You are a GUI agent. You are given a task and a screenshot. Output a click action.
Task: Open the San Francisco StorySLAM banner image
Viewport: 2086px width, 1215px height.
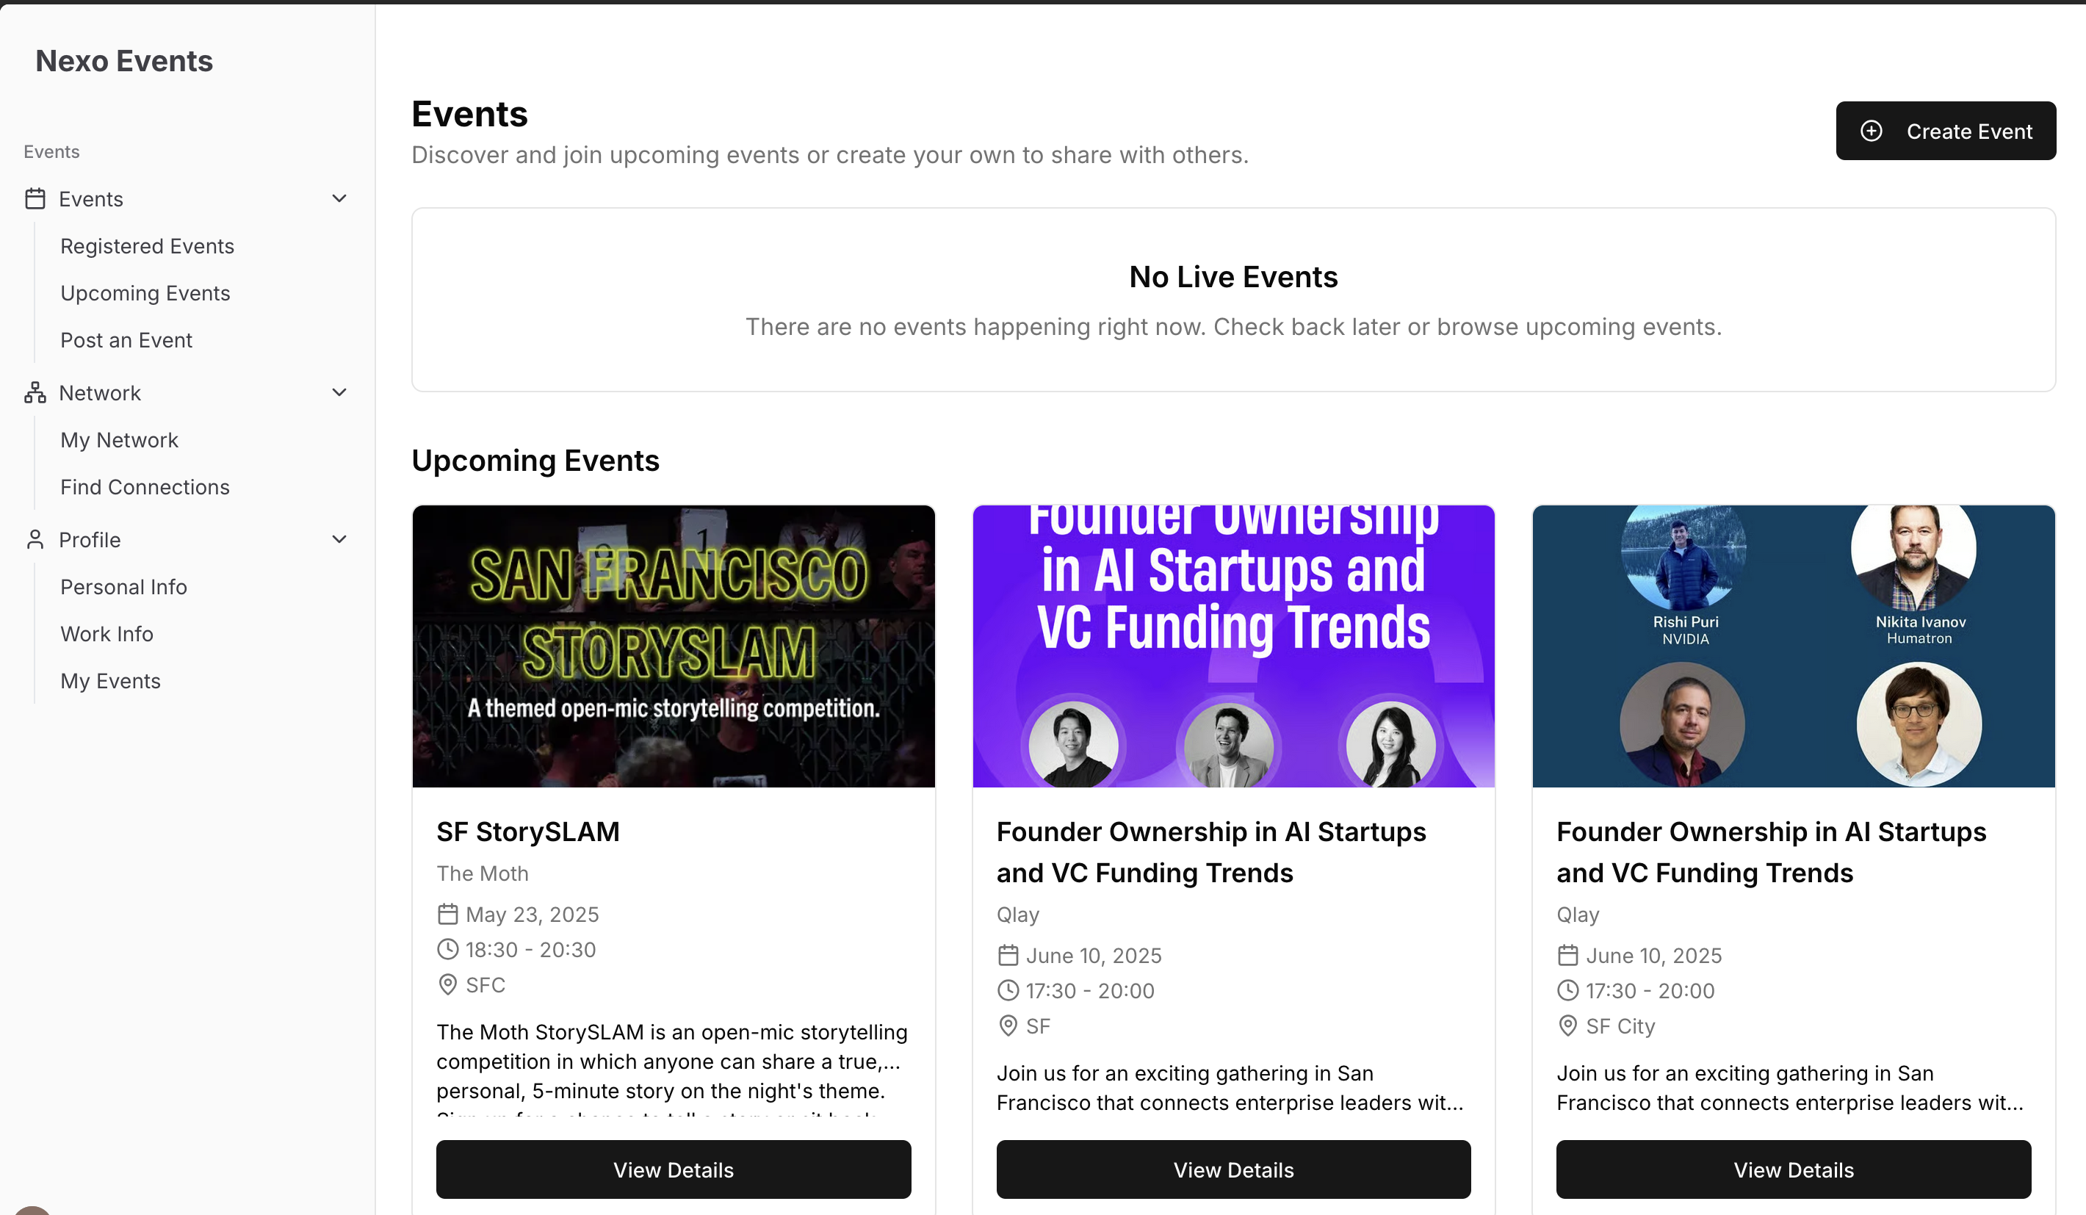(673, 646)
